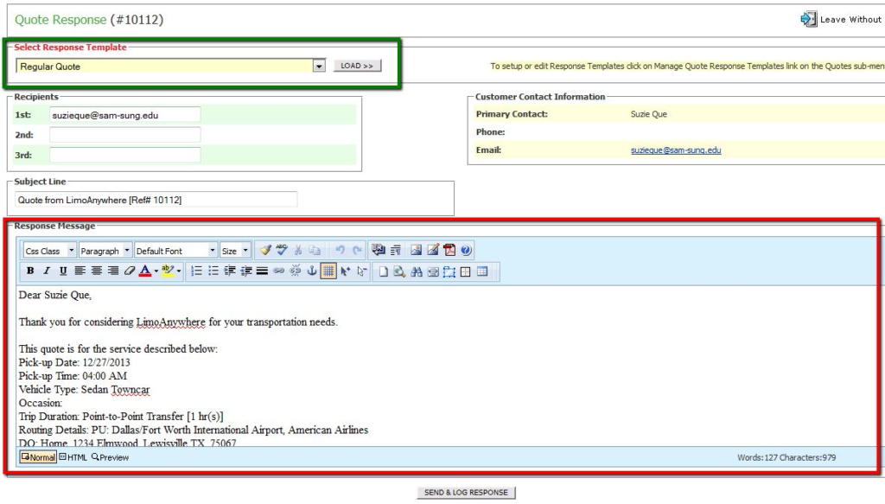Click the underline formatting icon
885x504 pixels.
[x=63, y=271]
